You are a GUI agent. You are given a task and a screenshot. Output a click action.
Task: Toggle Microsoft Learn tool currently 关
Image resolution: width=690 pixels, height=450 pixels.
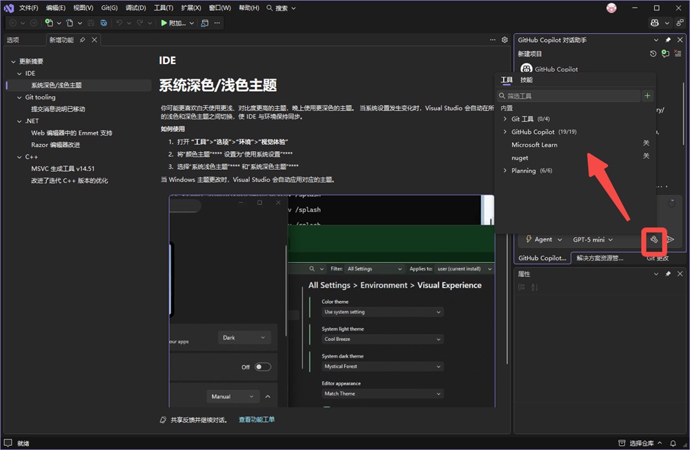[x=646, y=143]
